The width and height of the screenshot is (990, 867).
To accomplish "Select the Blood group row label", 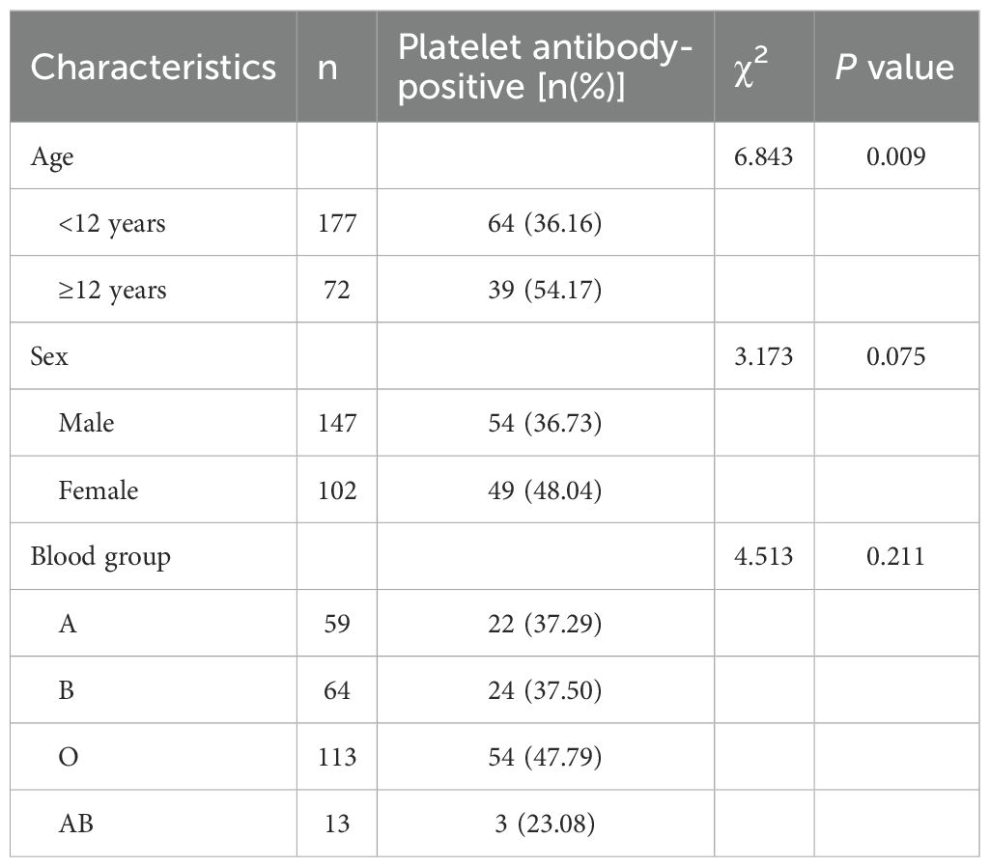I will click(99, 556).
